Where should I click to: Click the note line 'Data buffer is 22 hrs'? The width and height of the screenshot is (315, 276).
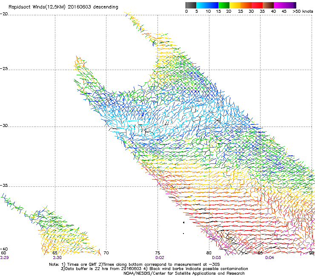click(x=154, y=269)
